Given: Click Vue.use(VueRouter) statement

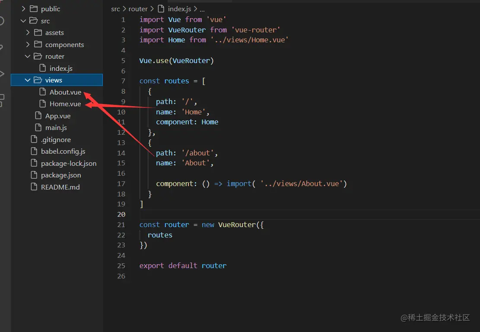Looking at the screenshot, I should tap(176, 60).
